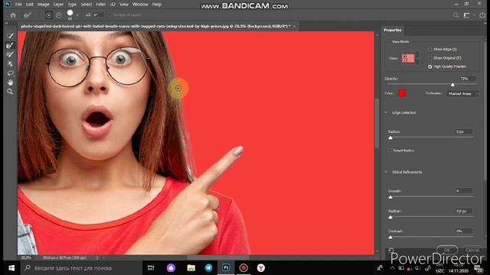The height and width of the screenshot is (275, 490).
Task: Choose the subtract-from-selection minus mode
Action: (x=58, y=15)
